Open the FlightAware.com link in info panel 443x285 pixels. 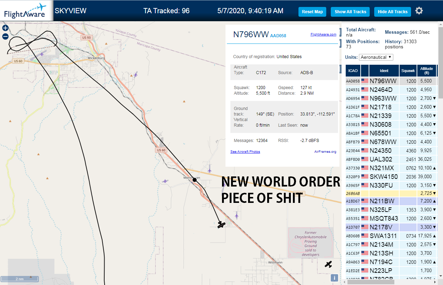(x=323, y=34)
